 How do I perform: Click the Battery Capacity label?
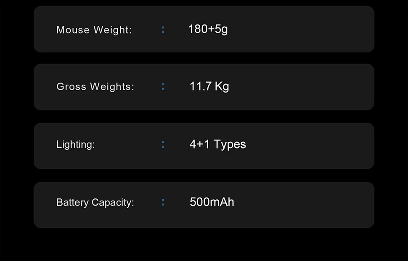coord(95,202)
